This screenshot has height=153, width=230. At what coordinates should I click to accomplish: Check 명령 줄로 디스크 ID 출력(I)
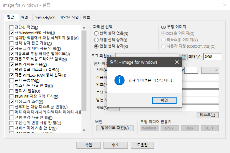pyautogui.click(x=11, y=70)
